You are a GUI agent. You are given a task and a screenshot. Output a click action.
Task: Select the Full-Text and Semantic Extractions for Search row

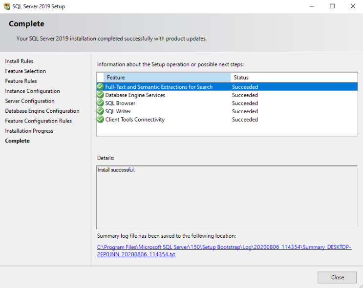click(227, 87)
